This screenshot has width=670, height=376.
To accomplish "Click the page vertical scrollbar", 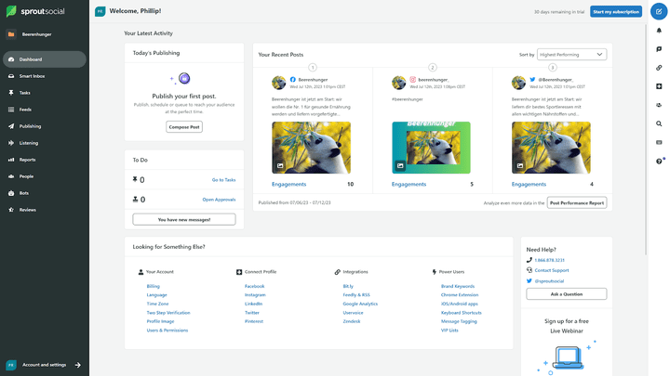I will coord(646,140).
